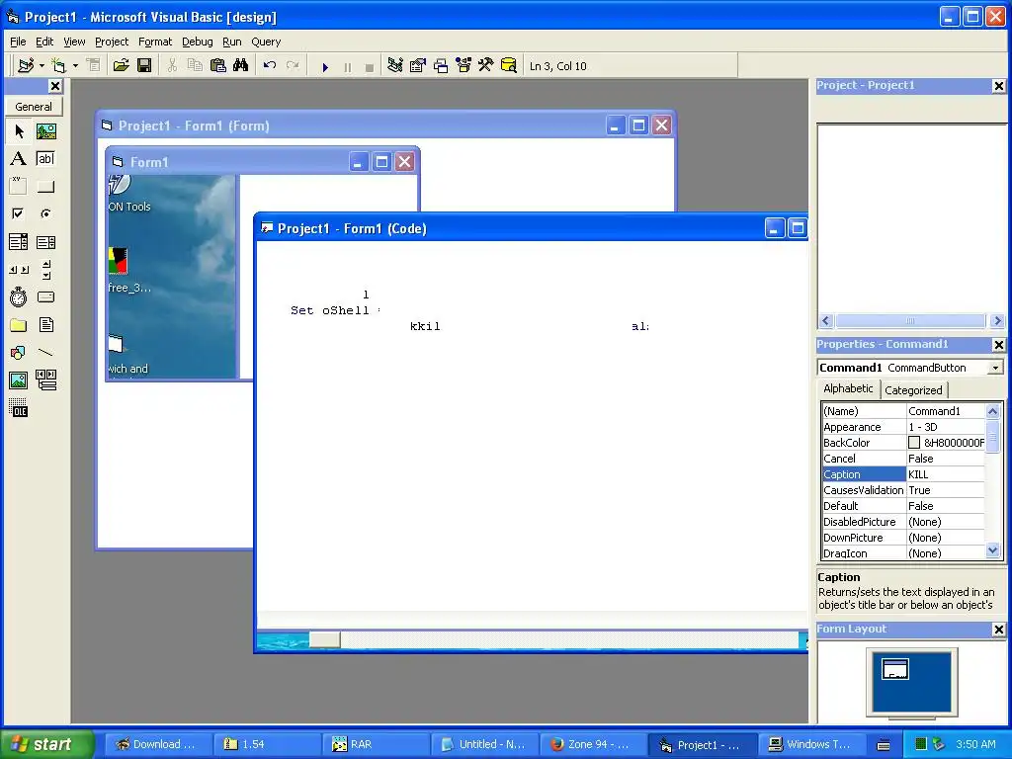Select the CheckBox control tool
Viewport: 1012px width, 759px height.
point(19,213)
